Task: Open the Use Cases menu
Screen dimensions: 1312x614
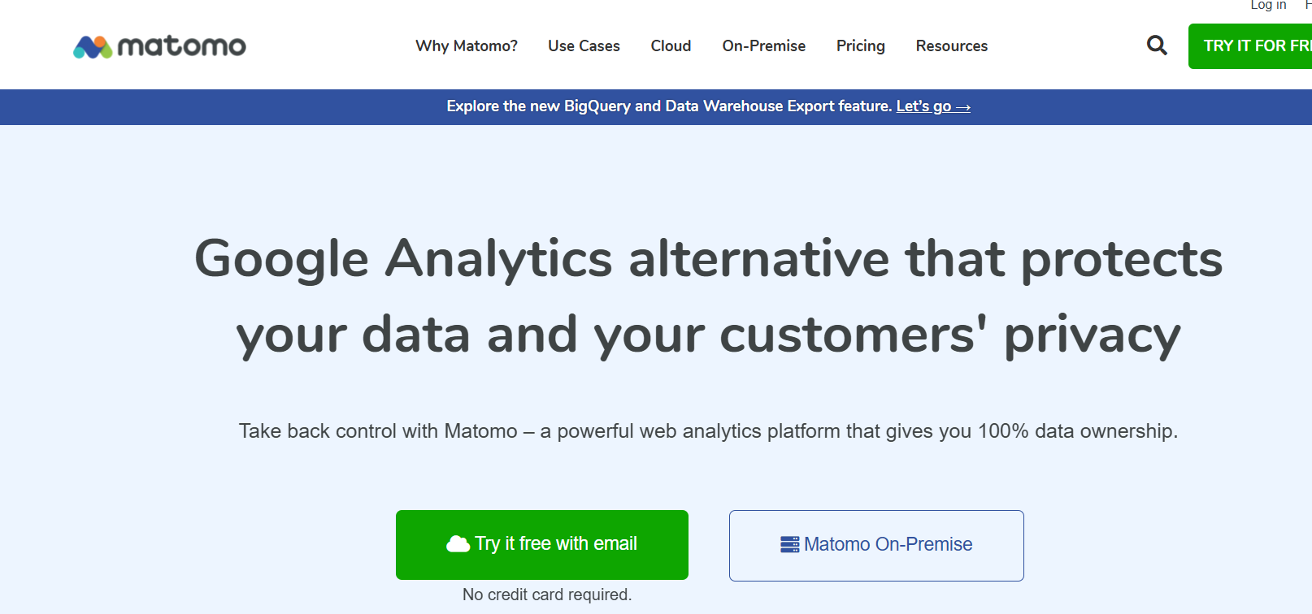Action: (584, 46)
